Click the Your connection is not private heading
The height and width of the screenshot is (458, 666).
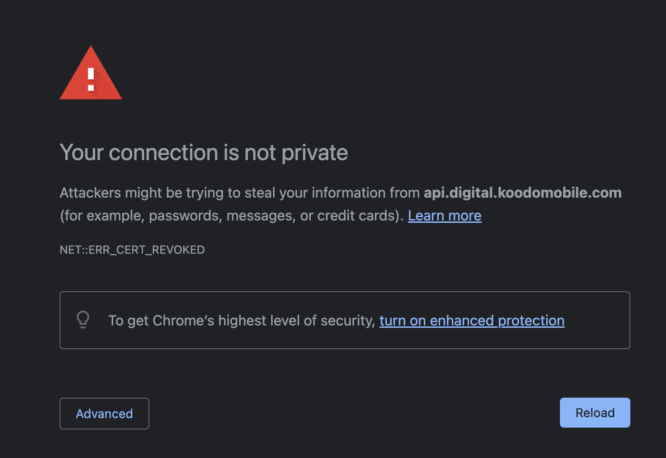(204, 153)
